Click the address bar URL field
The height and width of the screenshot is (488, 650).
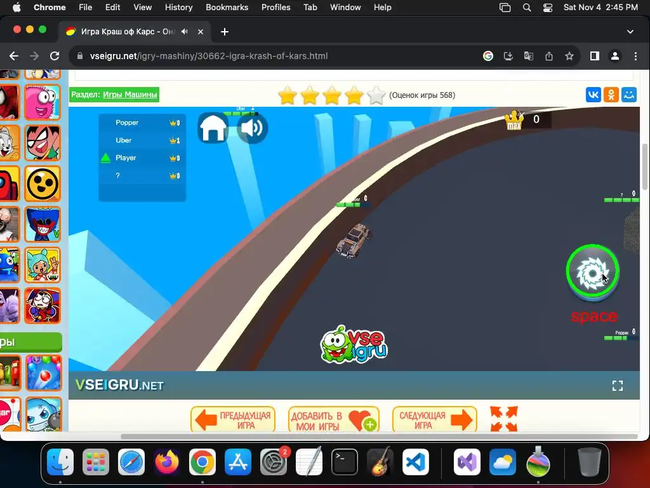[274, 56]
